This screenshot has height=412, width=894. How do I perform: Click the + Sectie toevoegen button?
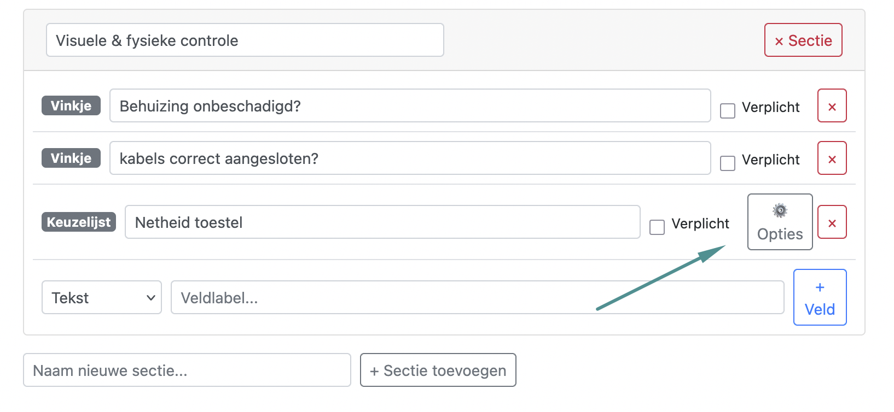click(x=438, y=370)
